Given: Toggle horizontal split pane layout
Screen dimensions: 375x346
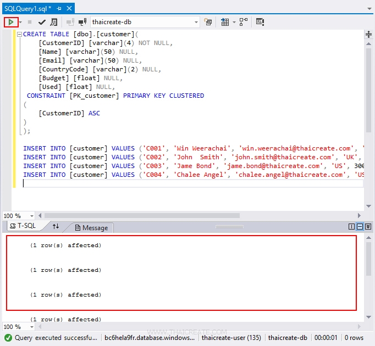Looking at the screenshot, I should pyautogui.click(x=360, y=226).
